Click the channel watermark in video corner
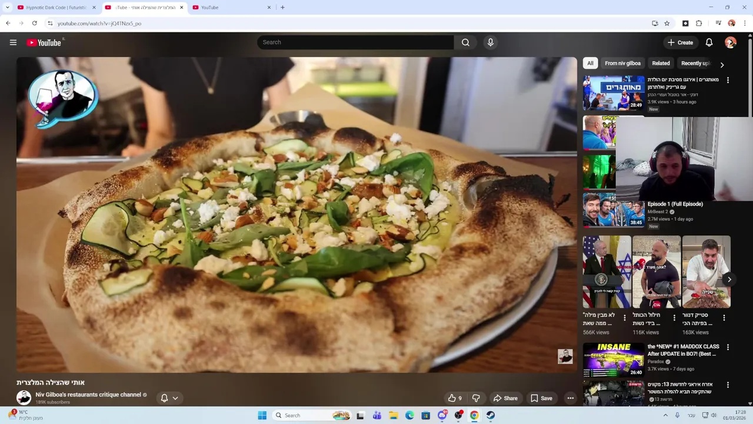 (565, 356)
